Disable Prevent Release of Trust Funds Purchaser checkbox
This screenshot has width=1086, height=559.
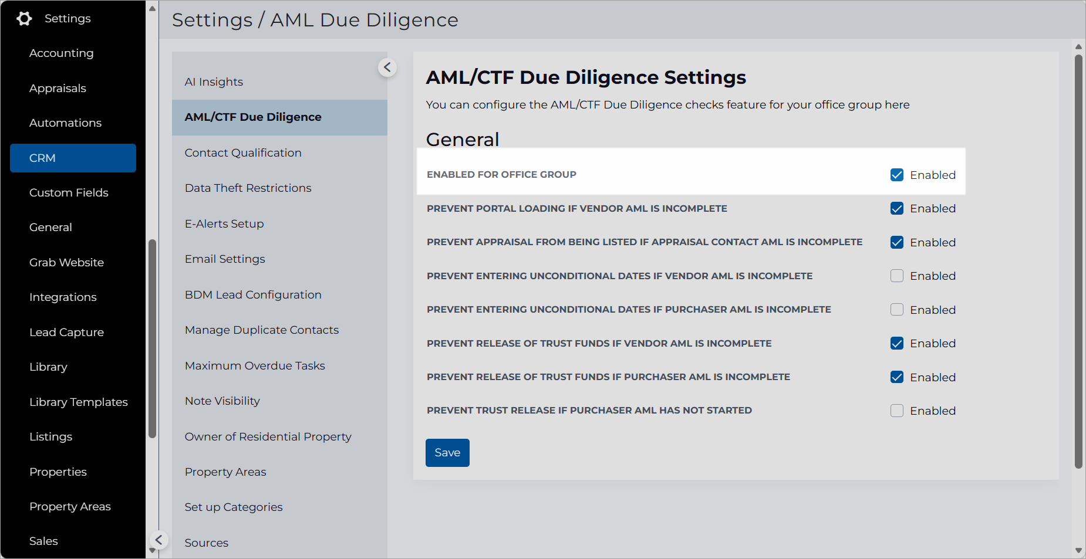pos(897,377)
